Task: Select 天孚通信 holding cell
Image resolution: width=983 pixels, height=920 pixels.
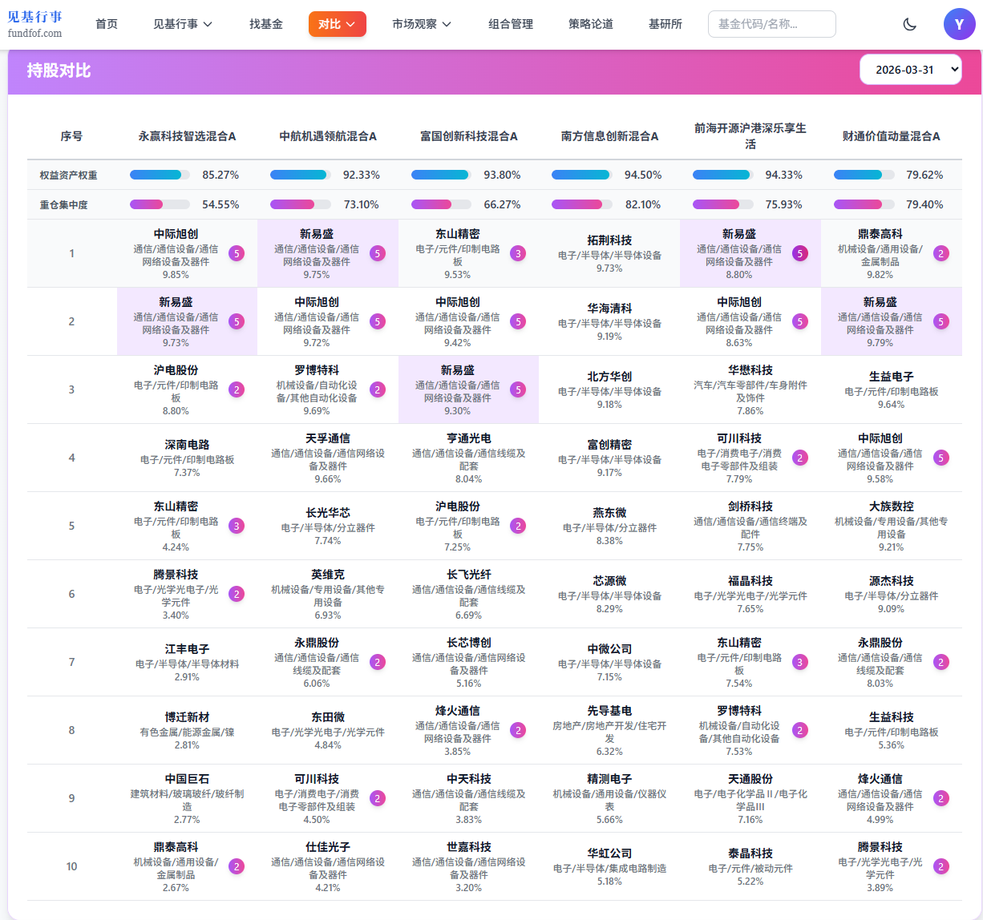Action: [x=328, y=458]
